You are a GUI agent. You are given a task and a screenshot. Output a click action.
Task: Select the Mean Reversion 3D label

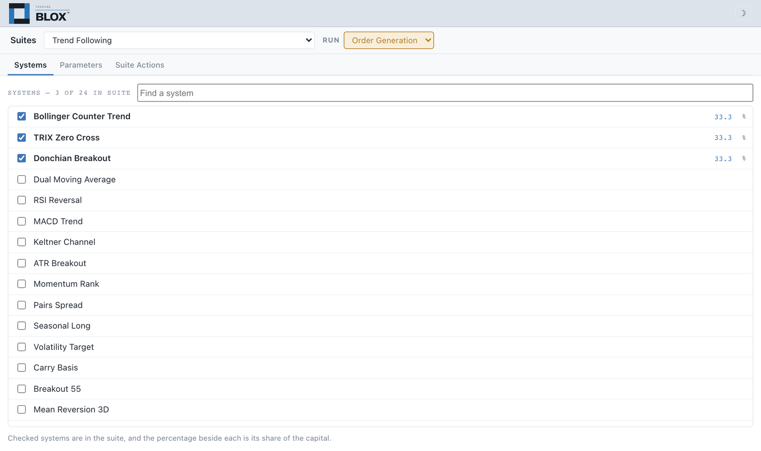tap(72, 409)
